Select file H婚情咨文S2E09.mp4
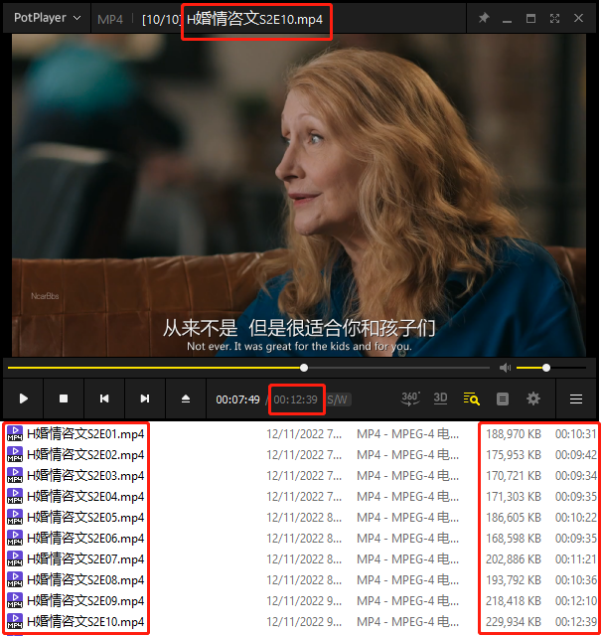The height and width of the screenshot is (636, 602). [x=85, y=600]
